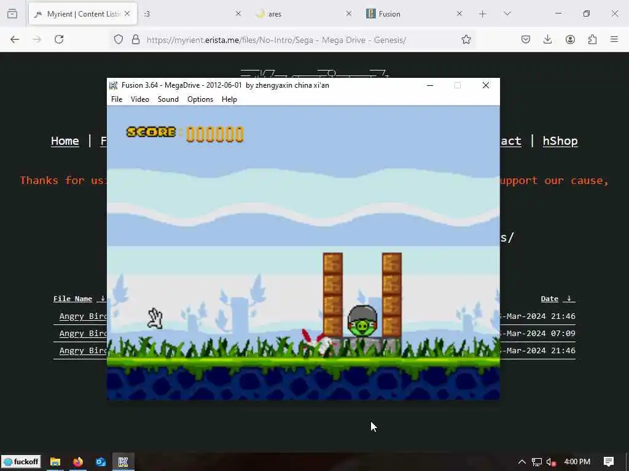
Task: Reload the current page
Action: coord(59,39)
